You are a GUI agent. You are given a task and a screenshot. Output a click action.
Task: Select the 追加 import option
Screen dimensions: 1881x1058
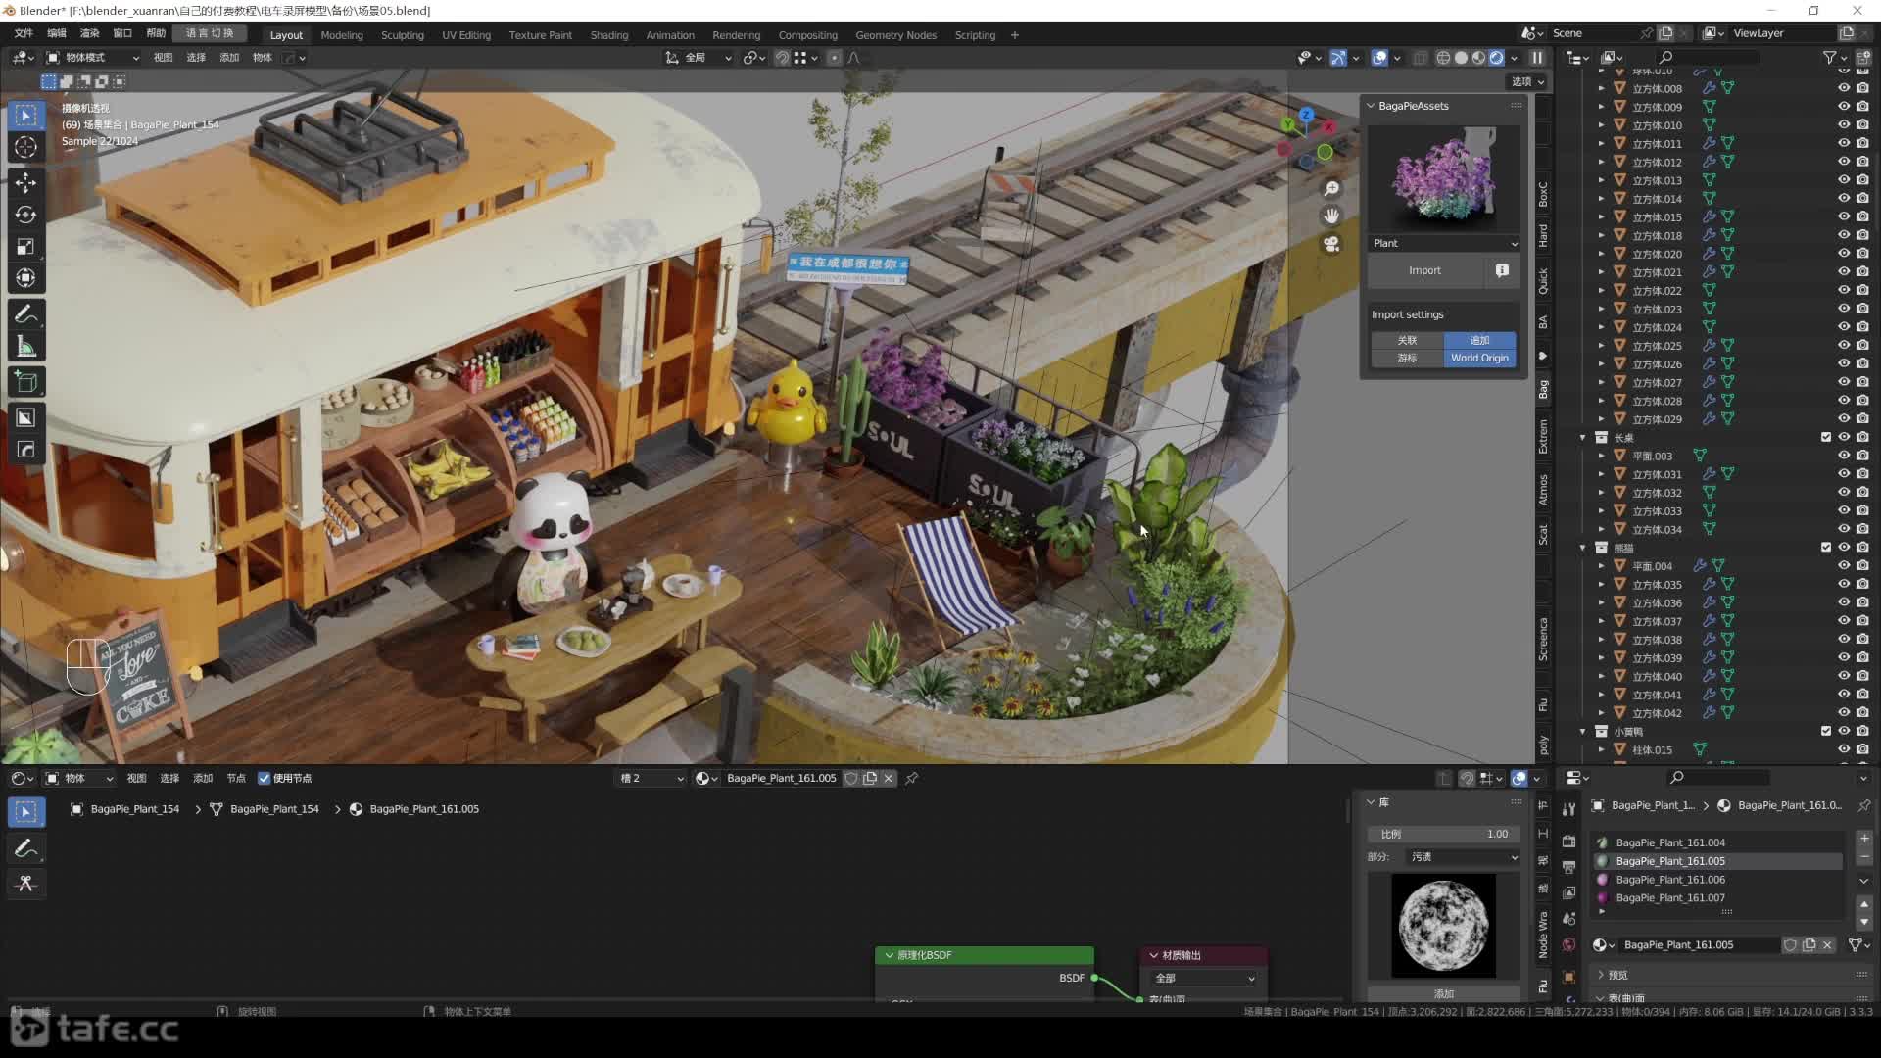point(1479,340)
